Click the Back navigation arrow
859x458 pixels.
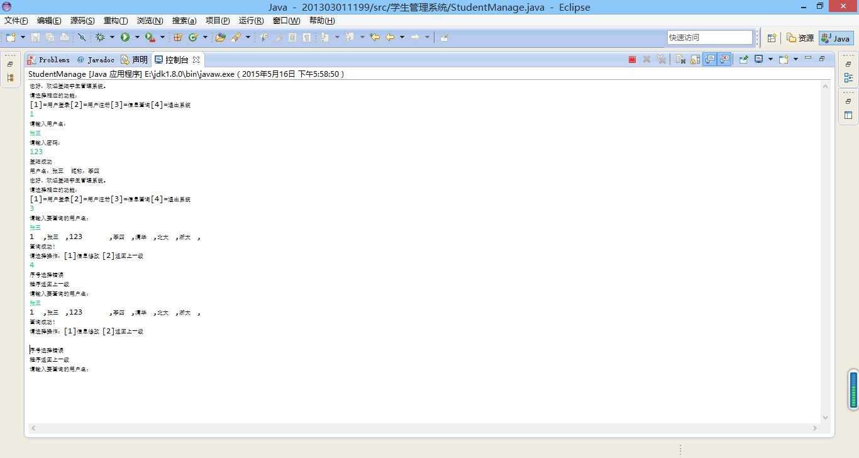pyautogui.click(x=391, y=38)
